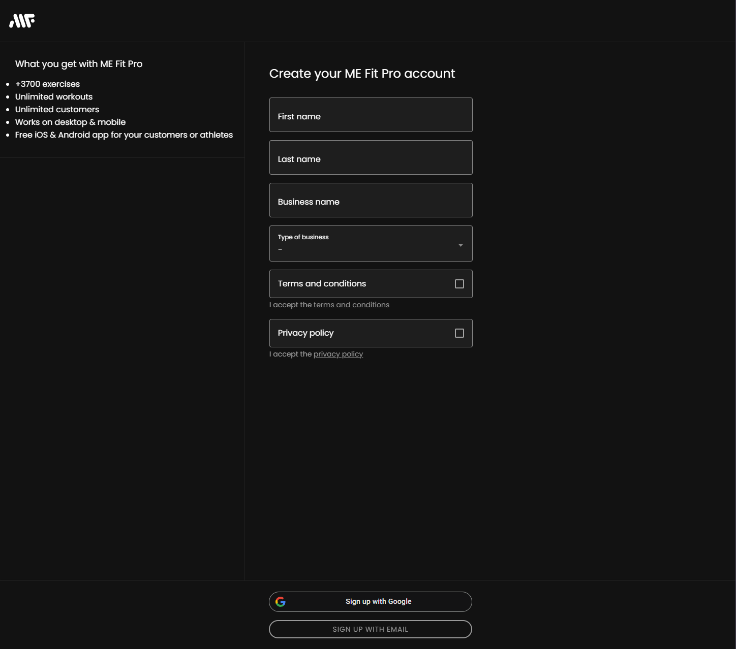Open the terms and conditions link

click(351, 304)
